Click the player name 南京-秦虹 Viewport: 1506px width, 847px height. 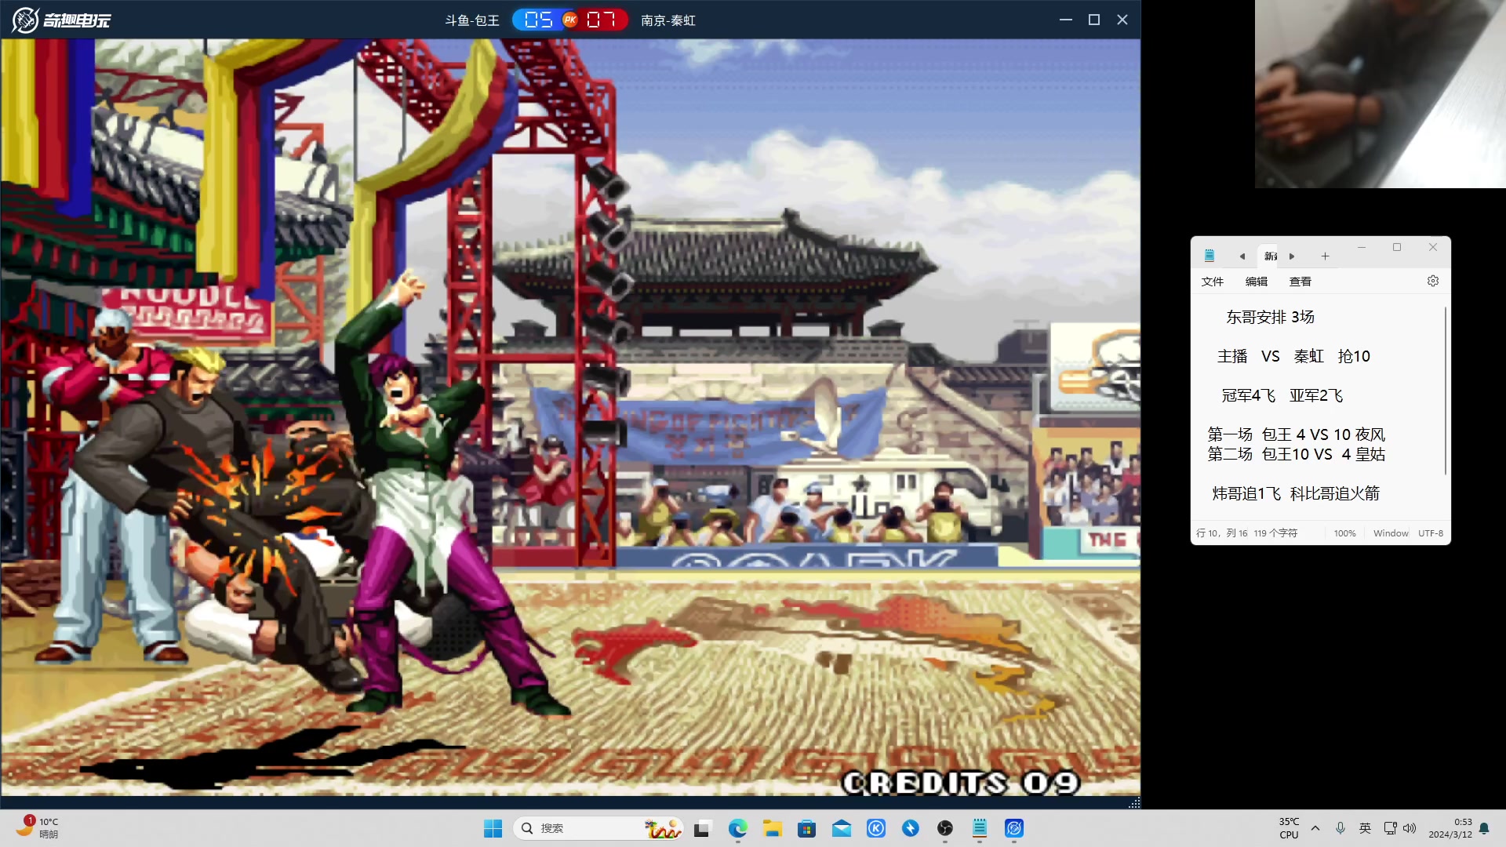click(668, 20)
